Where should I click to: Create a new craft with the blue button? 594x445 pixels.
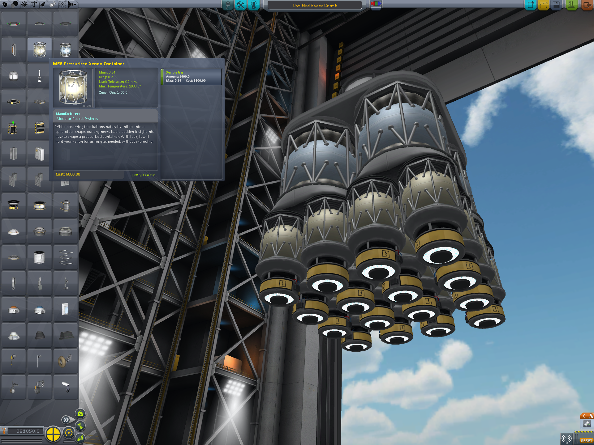pyautogui.click(x=531, y=5)
